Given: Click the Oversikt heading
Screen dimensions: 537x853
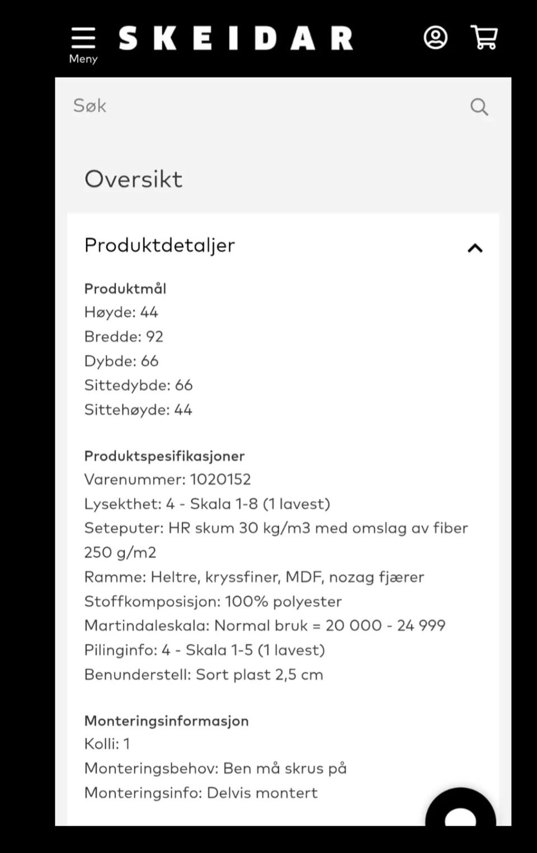Looking at the screenshot, I should 133,179.
